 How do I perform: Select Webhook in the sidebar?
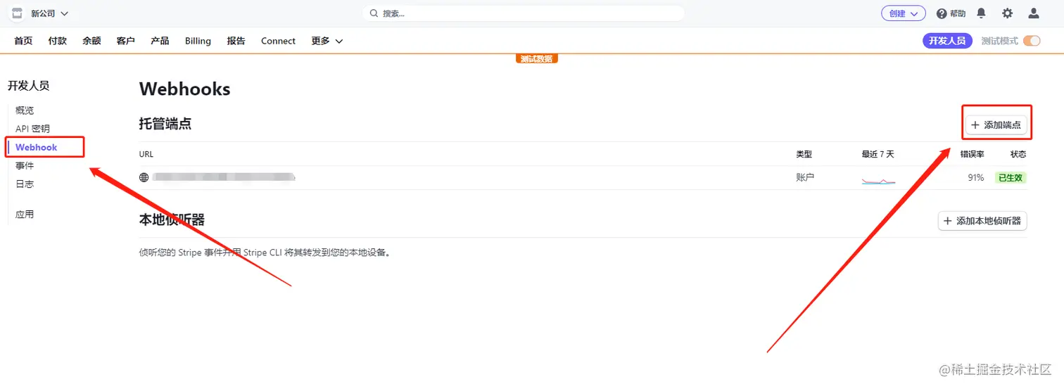coord(37,147)
